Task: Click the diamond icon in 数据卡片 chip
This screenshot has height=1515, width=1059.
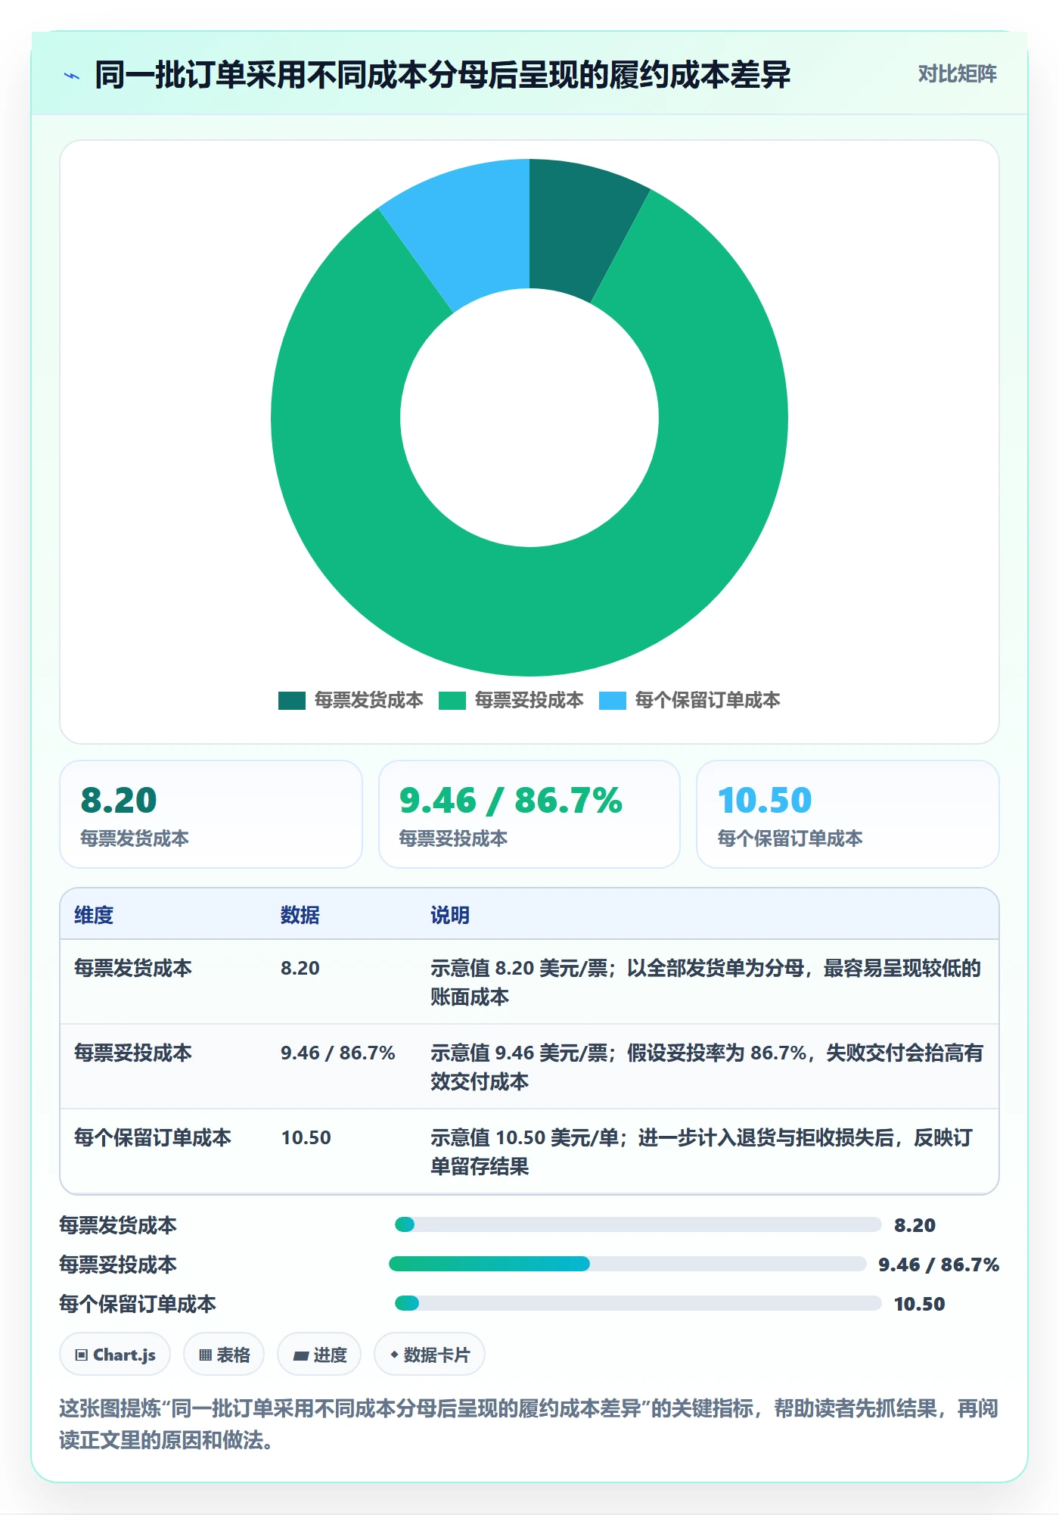Action: (x=394, y=1355)
